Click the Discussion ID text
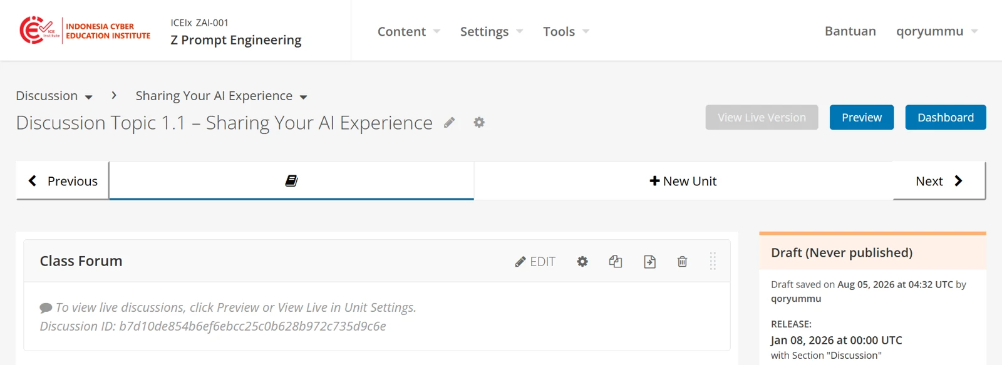The image size is (1002, 365). [x=213, y=326]
